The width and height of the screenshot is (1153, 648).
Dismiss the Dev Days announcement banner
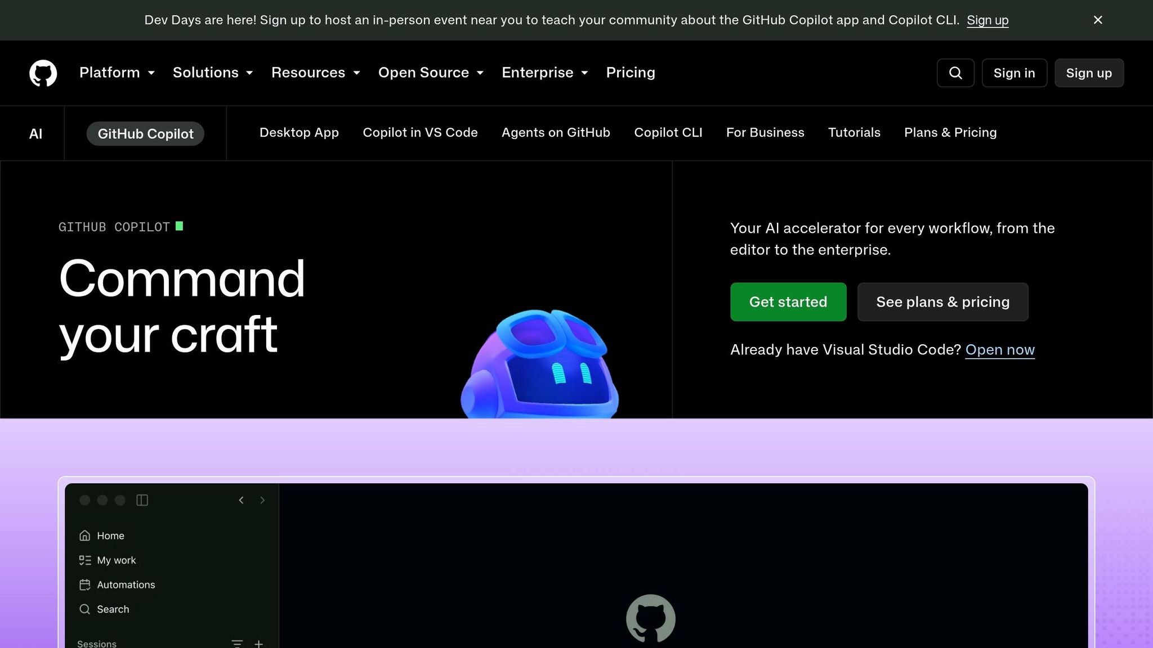pos(1098,20)
